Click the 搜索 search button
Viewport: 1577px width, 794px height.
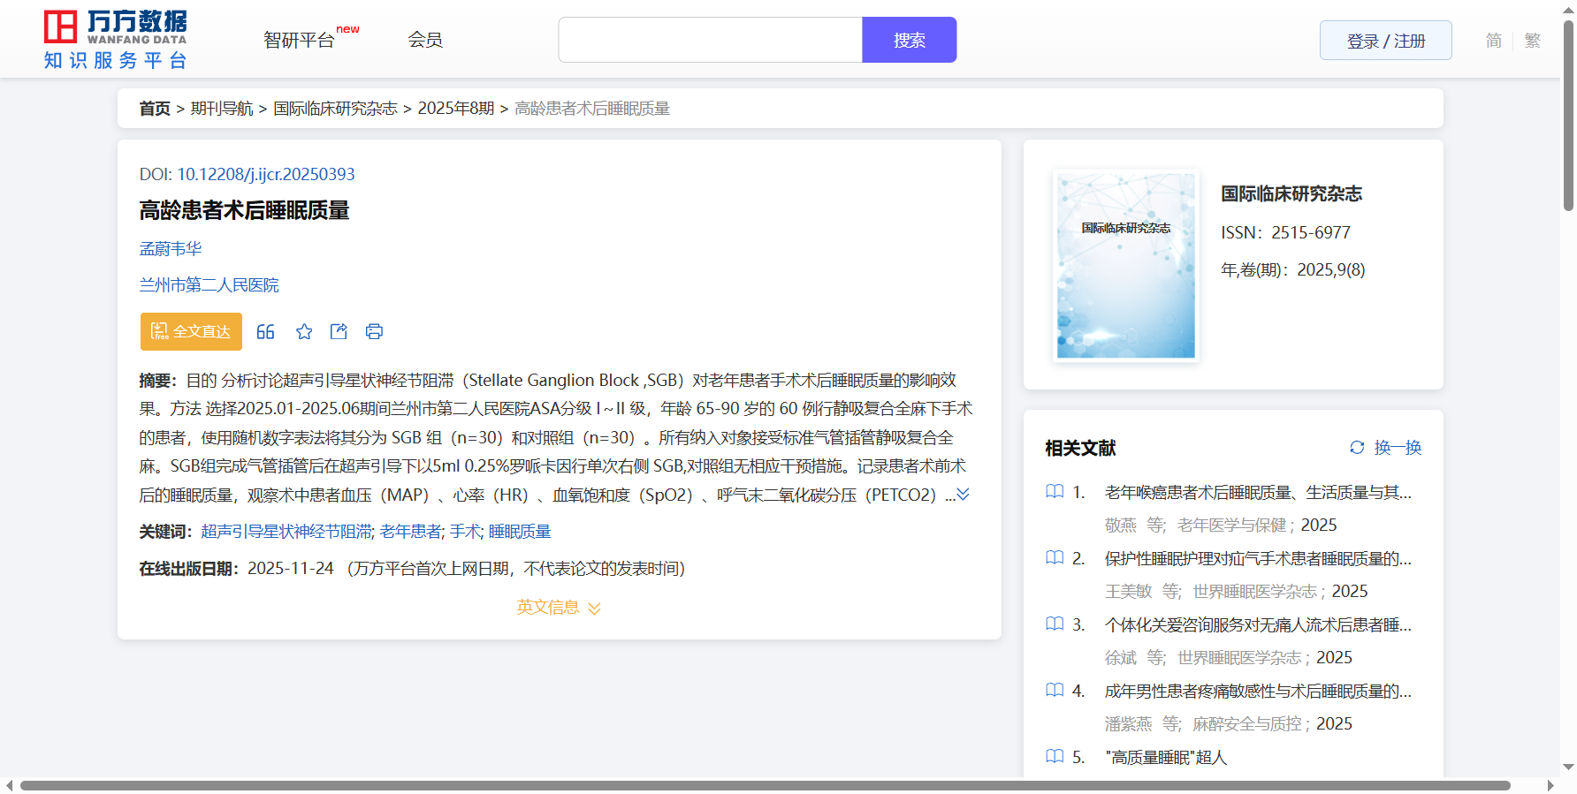pos(909,41)
